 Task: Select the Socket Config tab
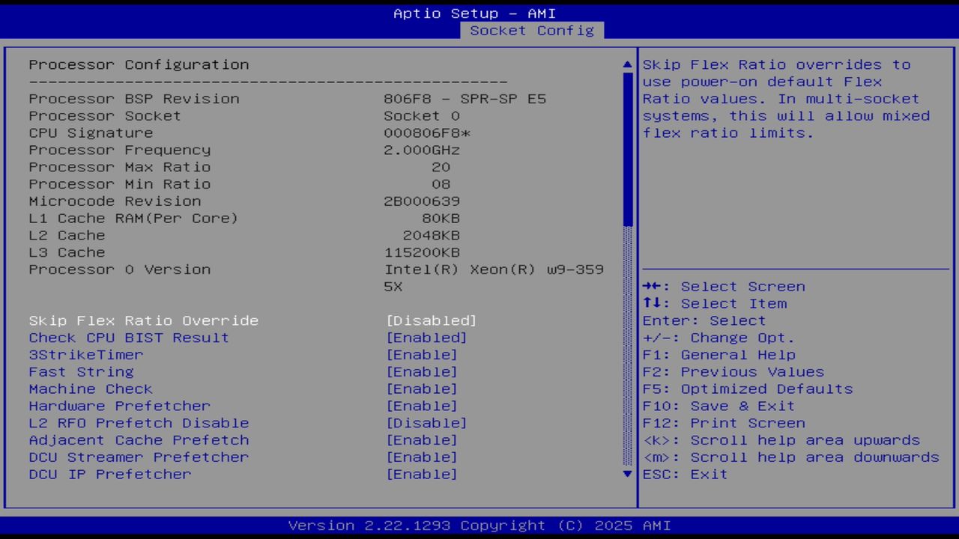point(533,31)
